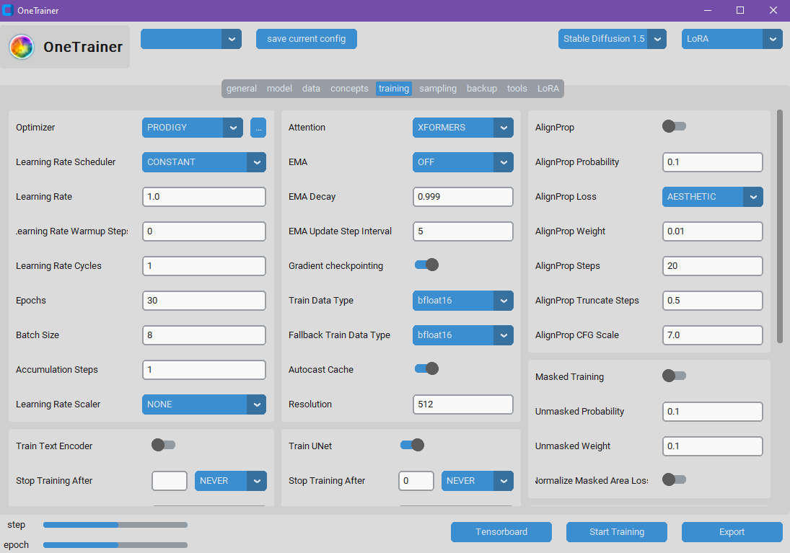790x553 pixels.
Task: Expand the Attention XFORMERS dropdown
Action: [462, 128]
